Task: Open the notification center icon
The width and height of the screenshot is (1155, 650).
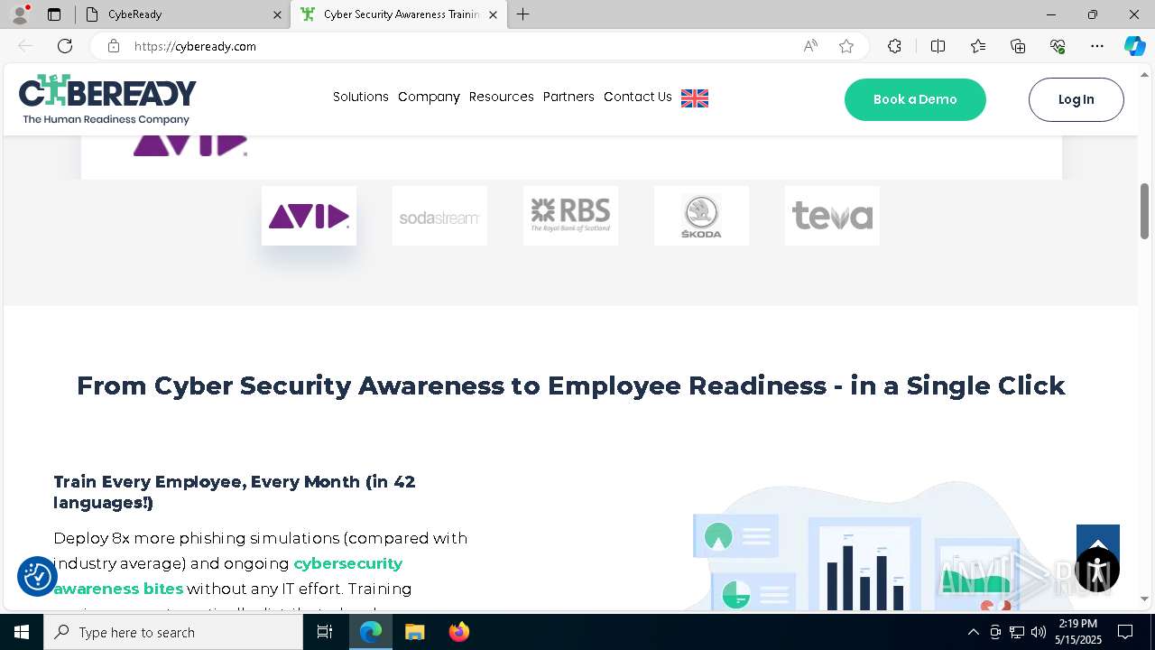Action: (x=1125, y=632)
